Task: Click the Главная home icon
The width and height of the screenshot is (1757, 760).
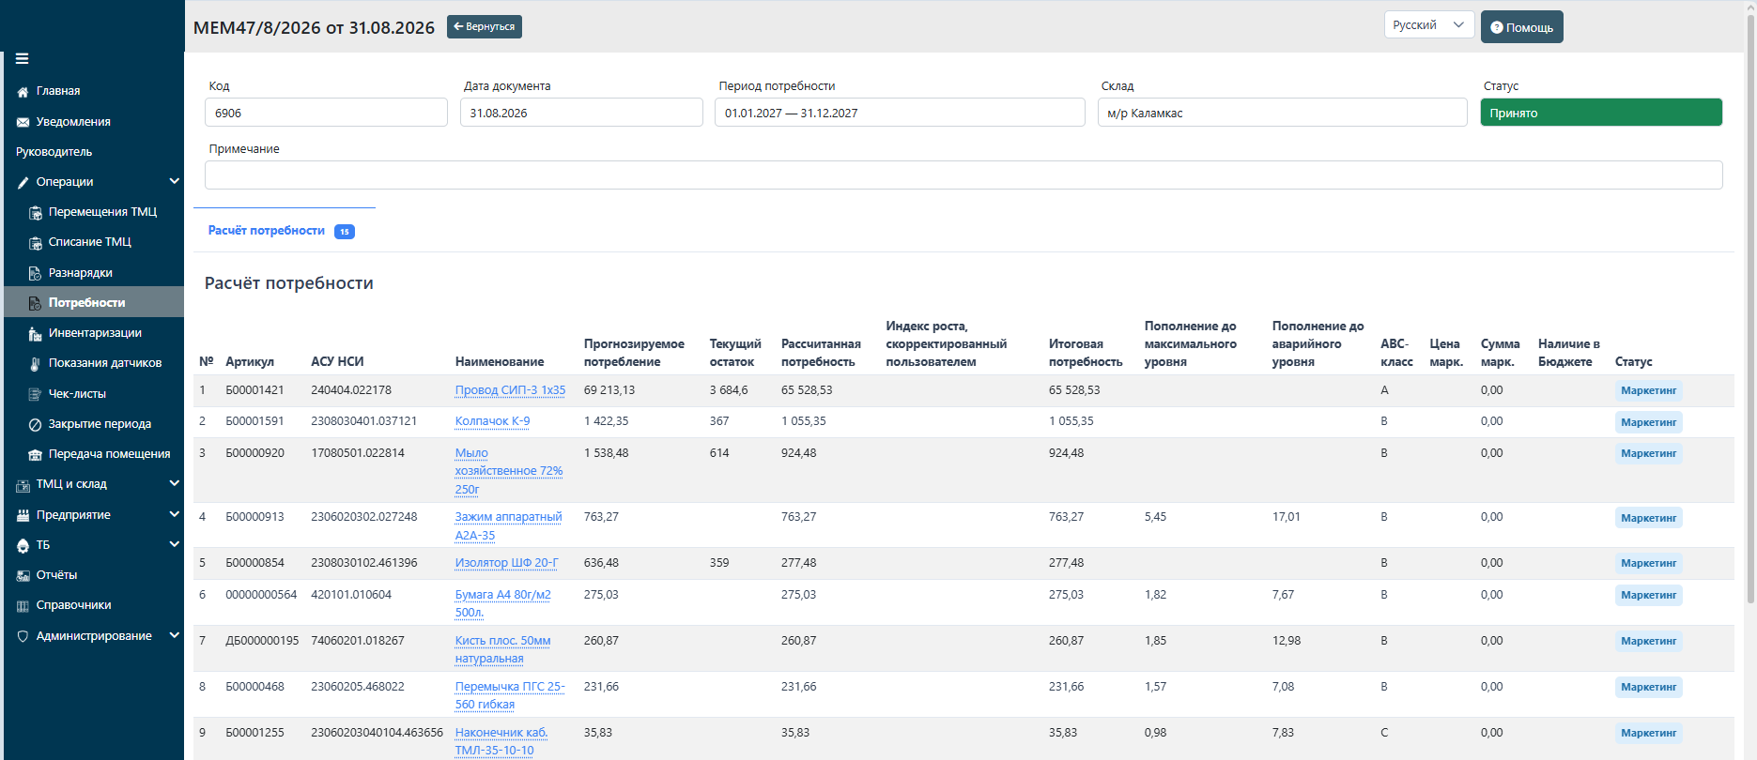Action: (23, 92)
